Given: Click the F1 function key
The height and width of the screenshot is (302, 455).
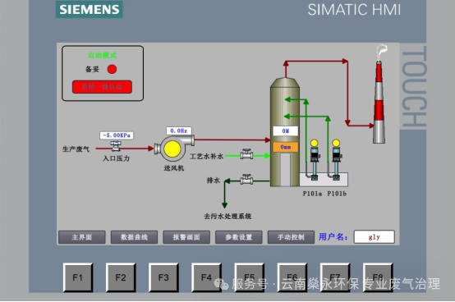Looking at the screenshot, I should [x=78, y=277].
